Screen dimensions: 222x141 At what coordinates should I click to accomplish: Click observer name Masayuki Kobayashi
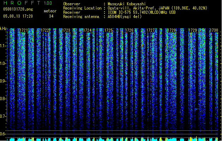[127, 4]
